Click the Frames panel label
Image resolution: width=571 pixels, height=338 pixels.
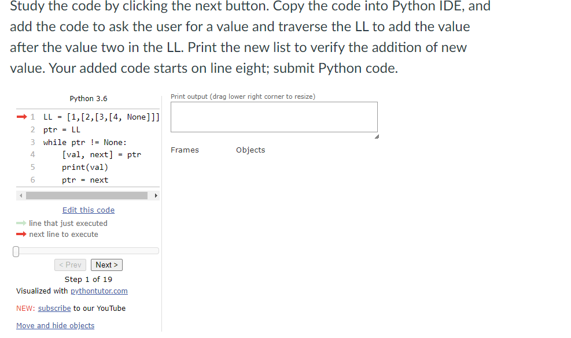point(185,150)
